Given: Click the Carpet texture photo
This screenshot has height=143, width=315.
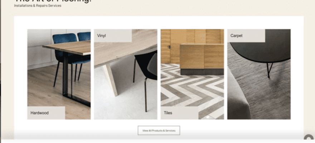Looking at the screenshot, I should 259,74.
